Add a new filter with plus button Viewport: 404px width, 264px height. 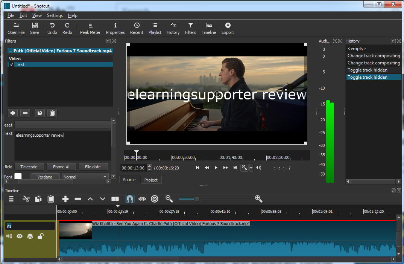(x=13, y=113)
